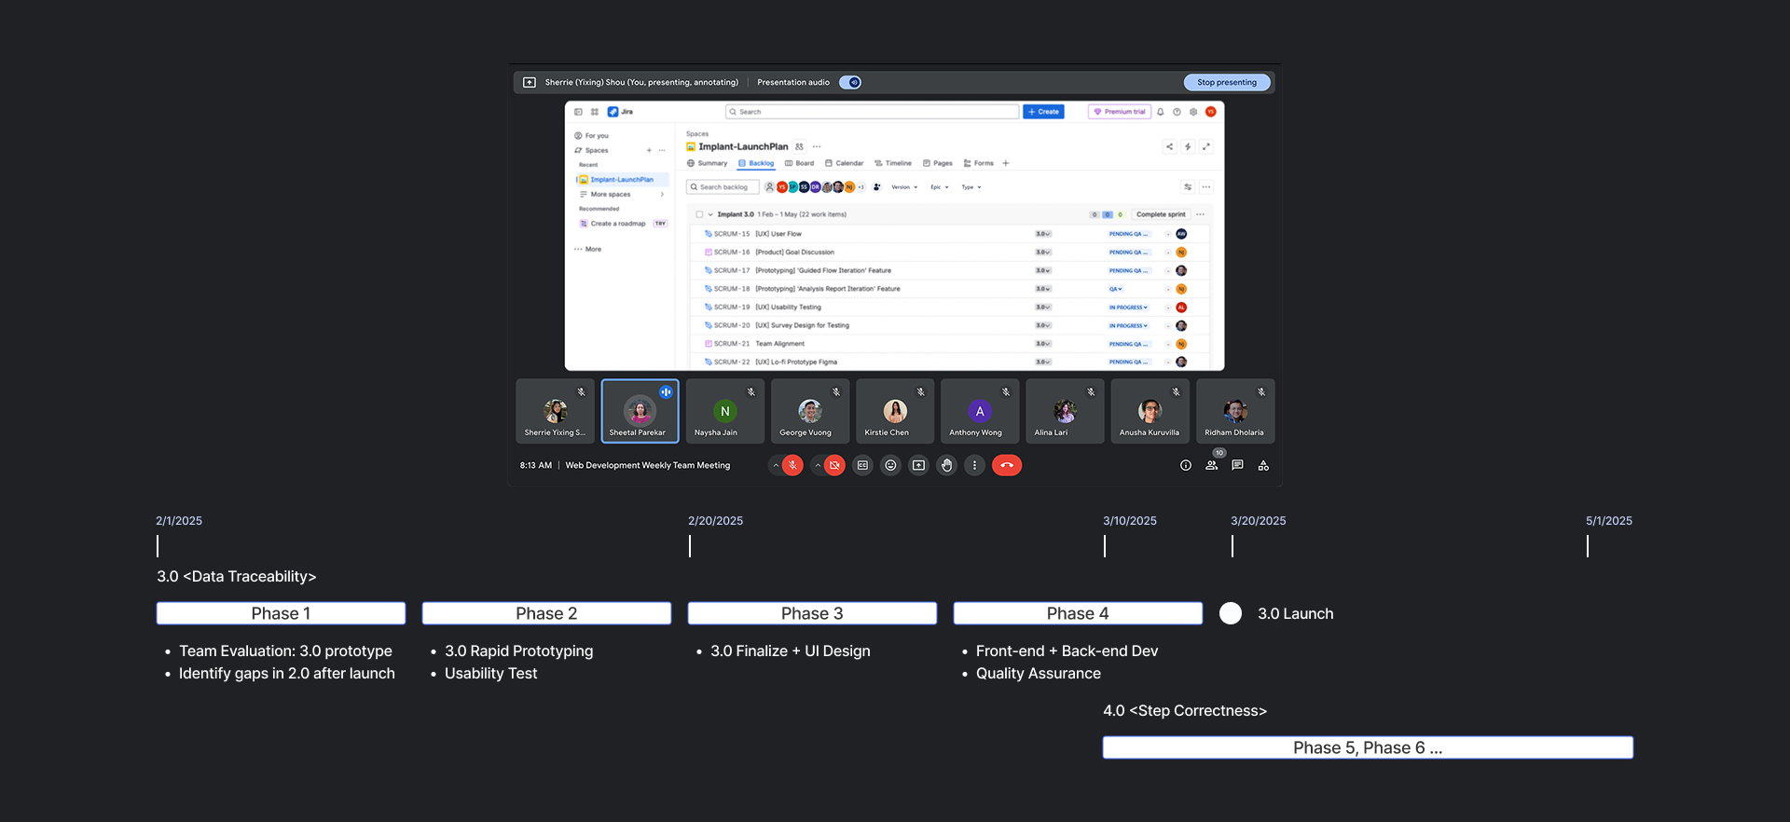Select Kirstie Chen's participant tile
Image resolution: width=1790 pixels, height=822 pixels.
(x=895, y=411)
